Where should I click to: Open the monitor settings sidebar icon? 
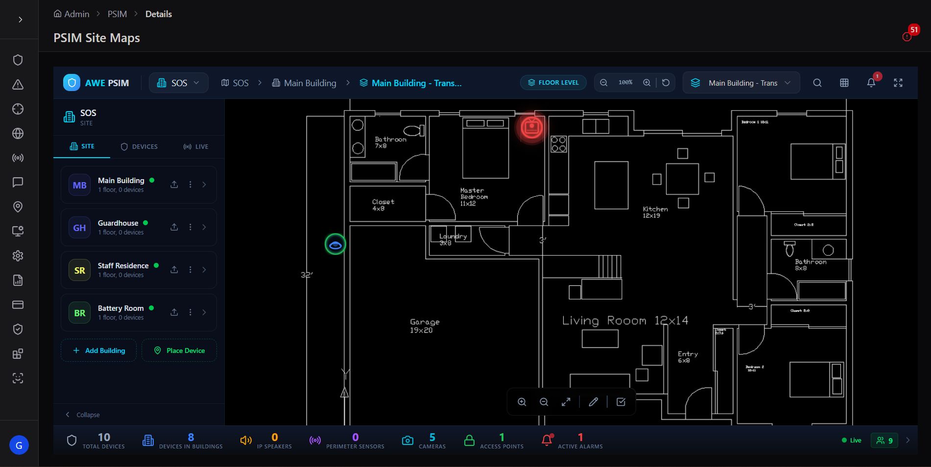point(18,231)
